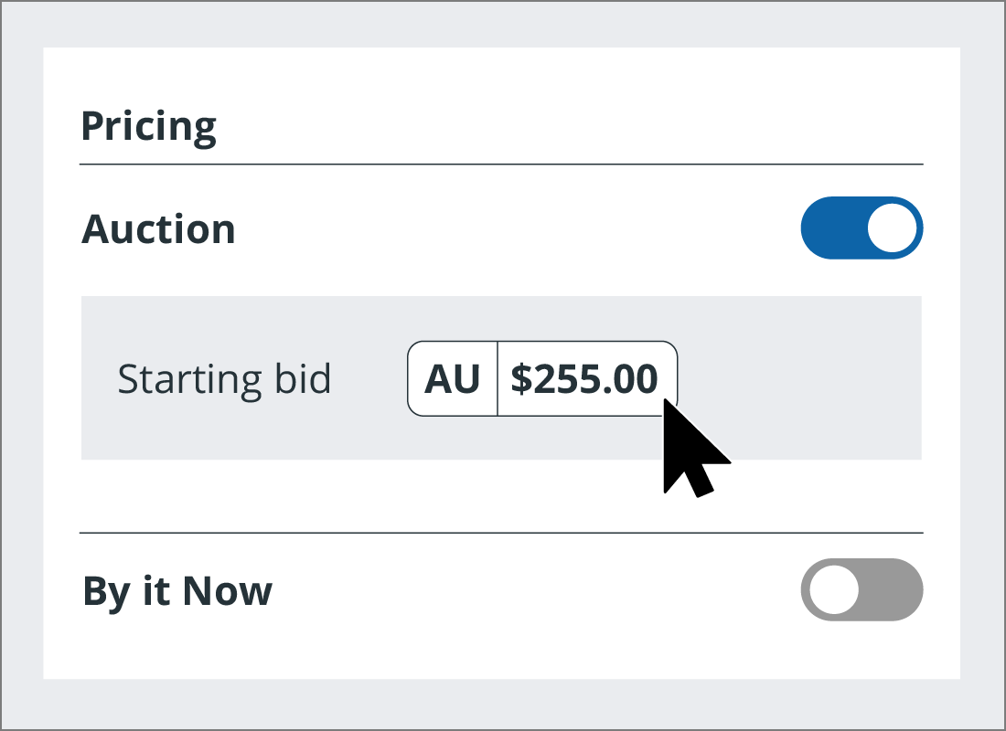The image size is (1006, 731).
Task: Select the Pricing section heading
Action: point(149,126)
